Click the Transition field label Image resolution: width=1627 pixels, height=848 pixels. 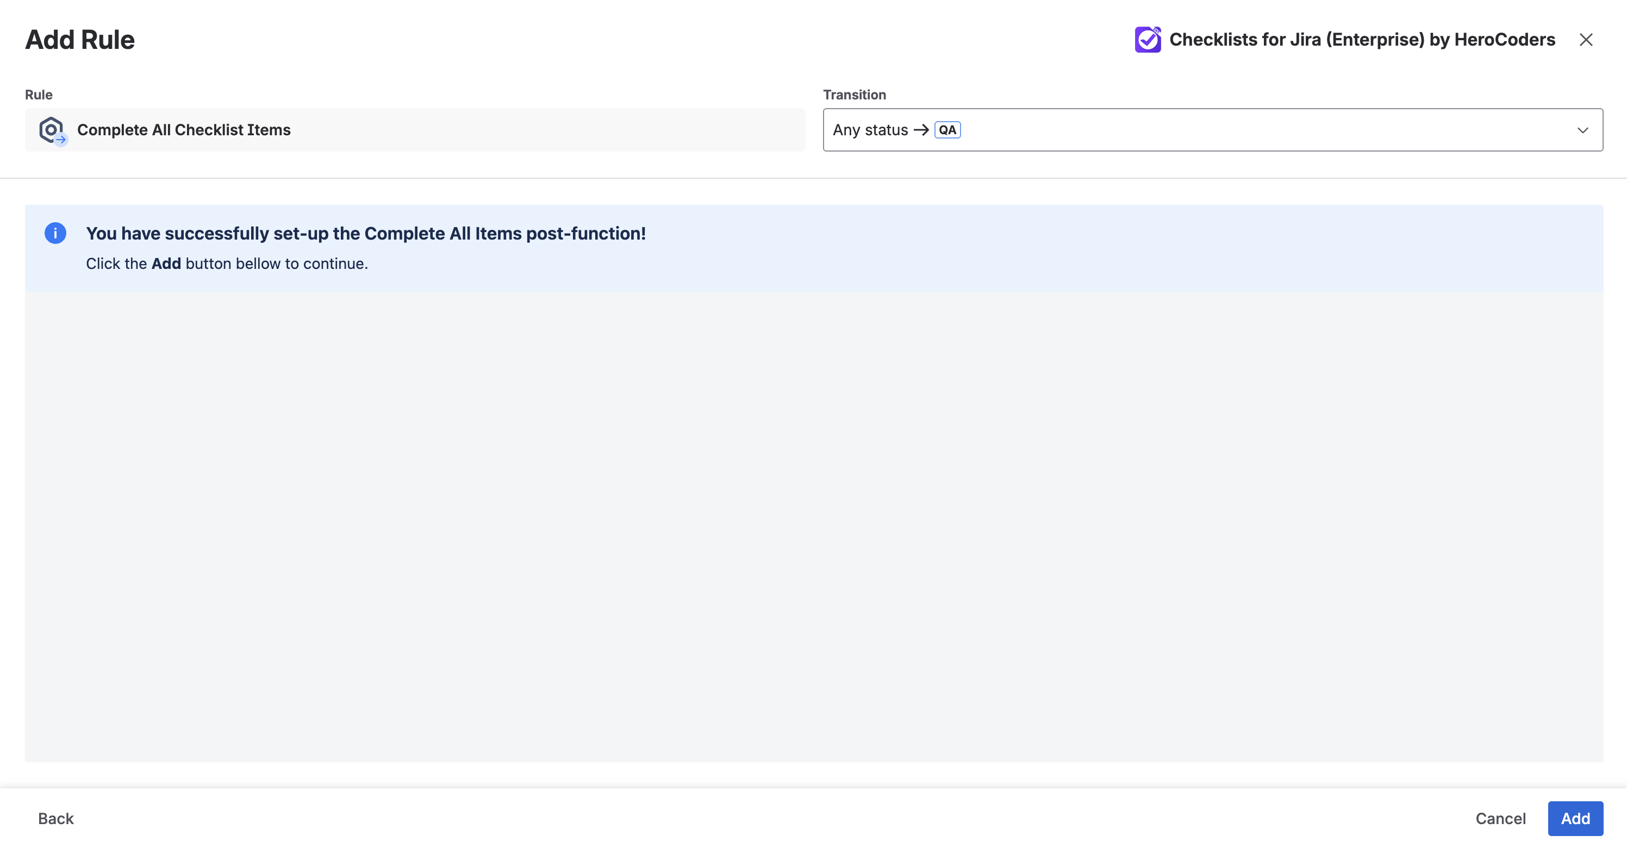(x=854, y=95)
